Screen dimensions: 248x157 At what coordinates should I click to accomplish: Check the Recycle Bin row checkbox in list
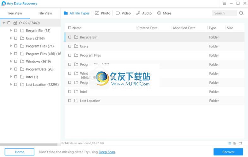pyautogui.click(x=70, y=37)
